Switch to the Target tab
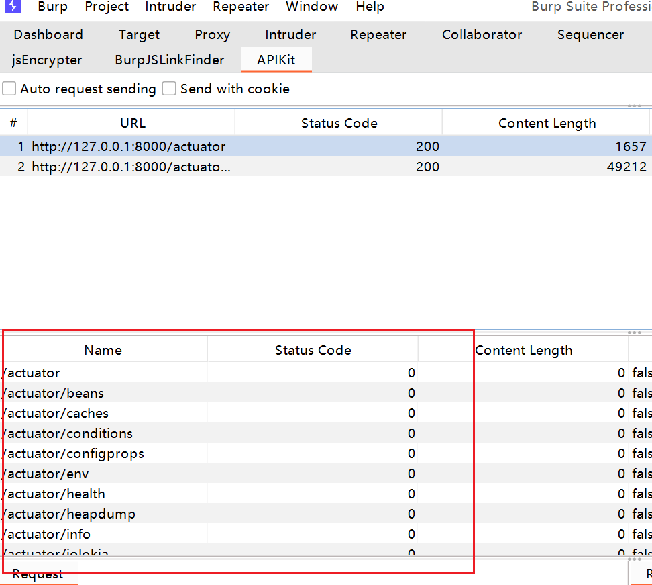 139,34
